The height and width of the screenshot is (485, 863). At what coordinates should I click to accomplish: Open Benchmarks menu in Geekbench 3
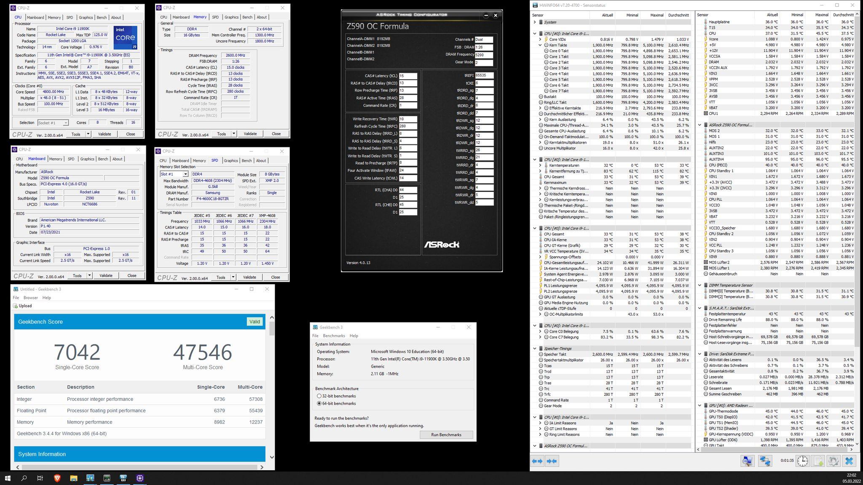(x=334, y=336)
